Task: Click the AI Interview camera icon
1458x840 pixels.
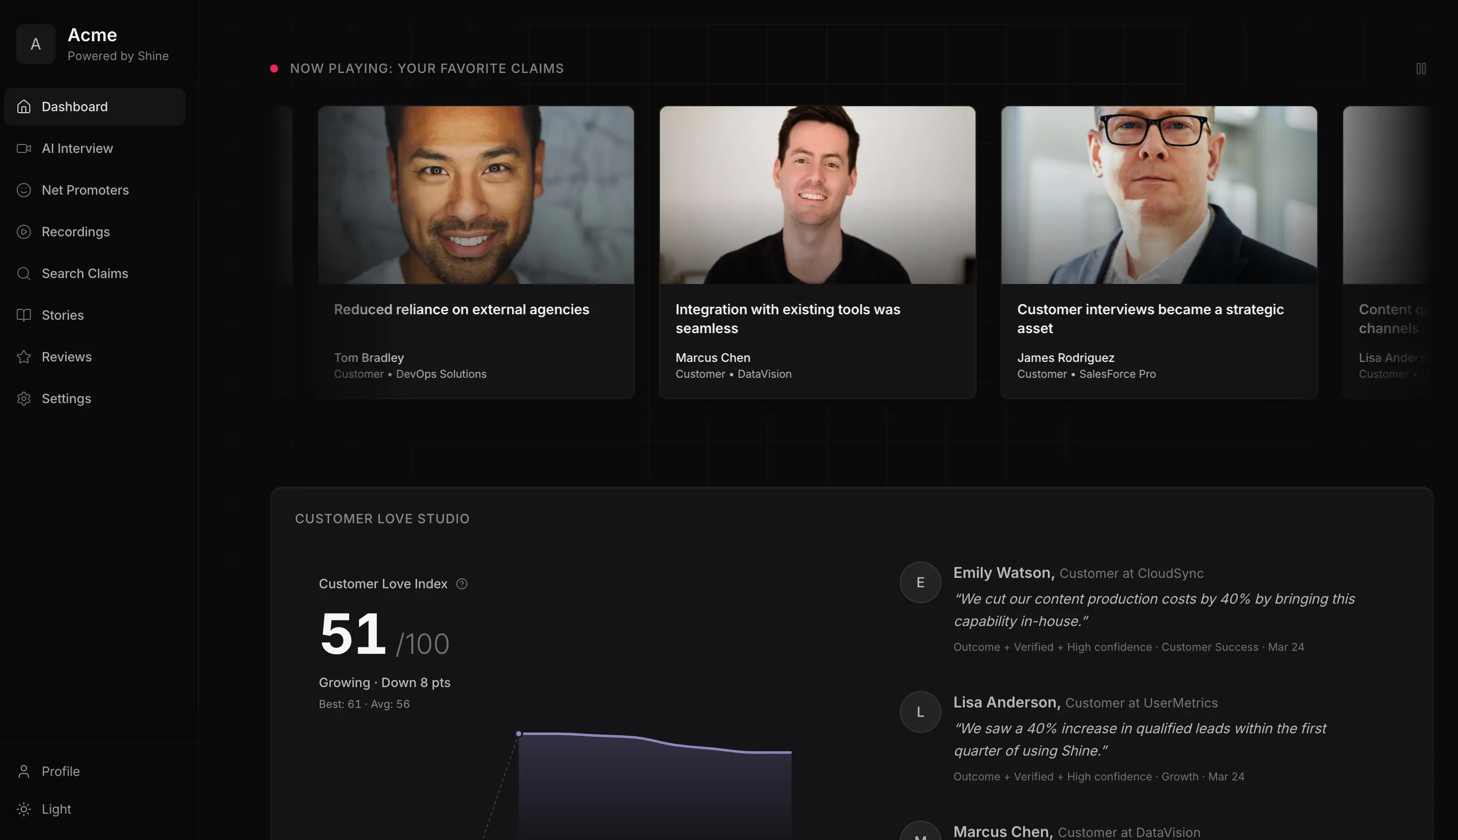Action: pyautogui.click(x=24, y=148)
